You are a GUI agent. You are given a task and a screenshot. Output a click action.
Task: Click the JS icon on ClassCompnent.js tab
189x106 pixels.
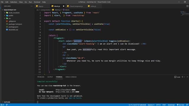click(68, 6)
